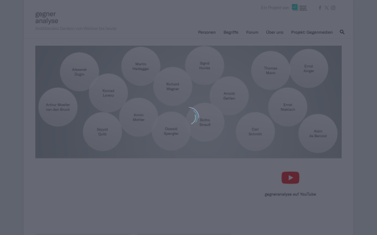Screen dimensions: 377x235
Task: Select the Konrad Lorenz bubble
Action: [108, 93]
